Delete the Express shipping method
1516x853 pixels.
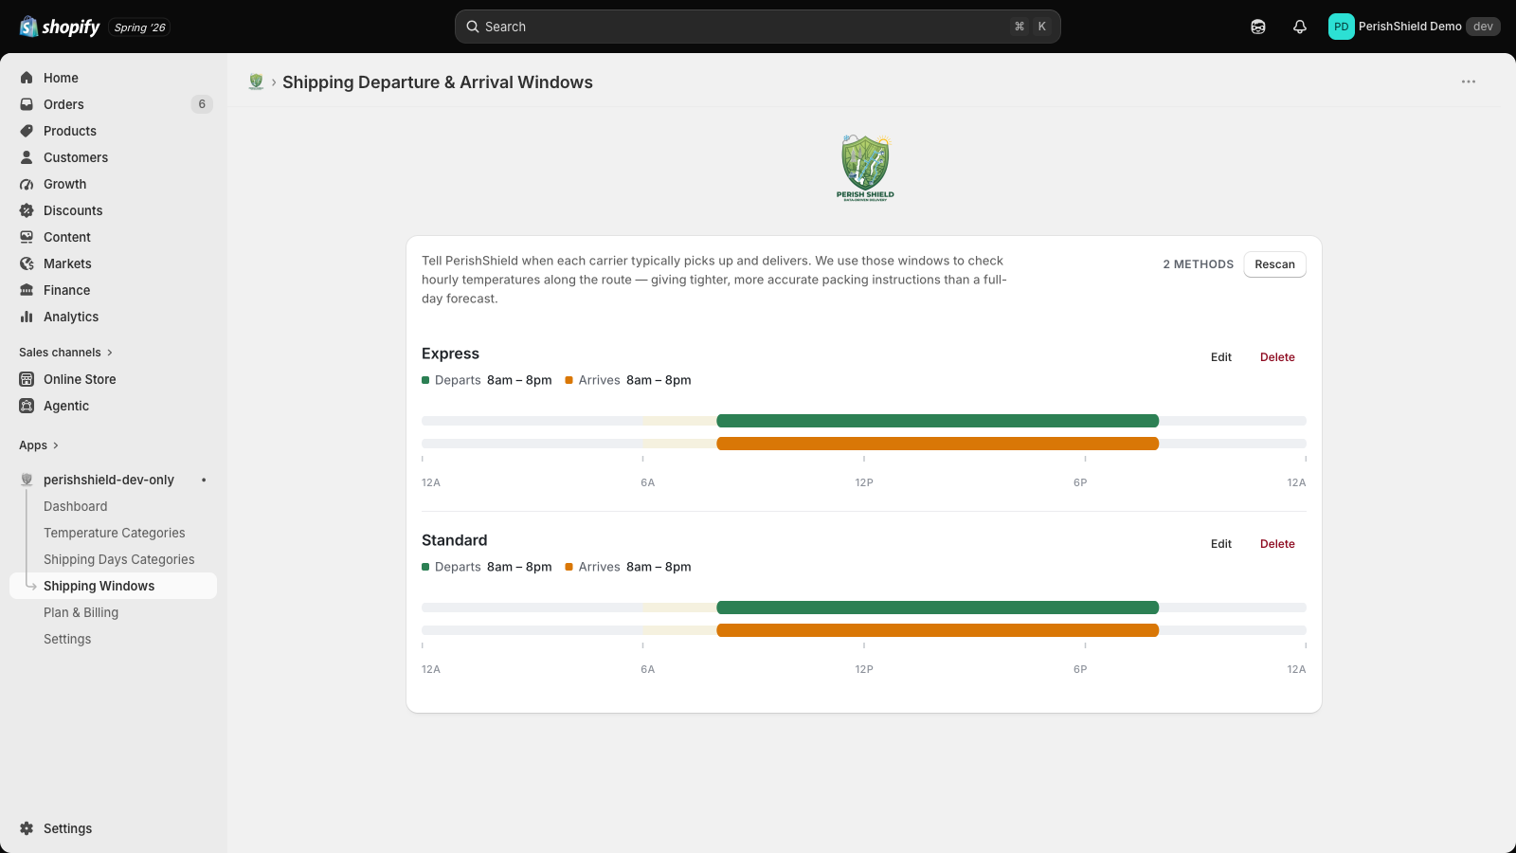click(1277, 357)
